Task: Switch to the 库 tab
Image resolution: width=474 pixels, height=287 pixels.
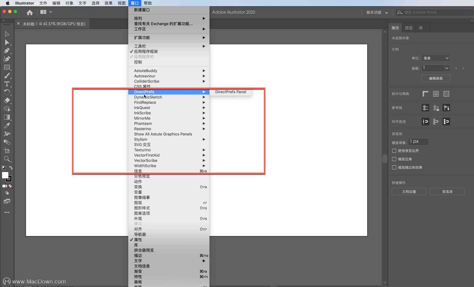Action: pos(421,28)
